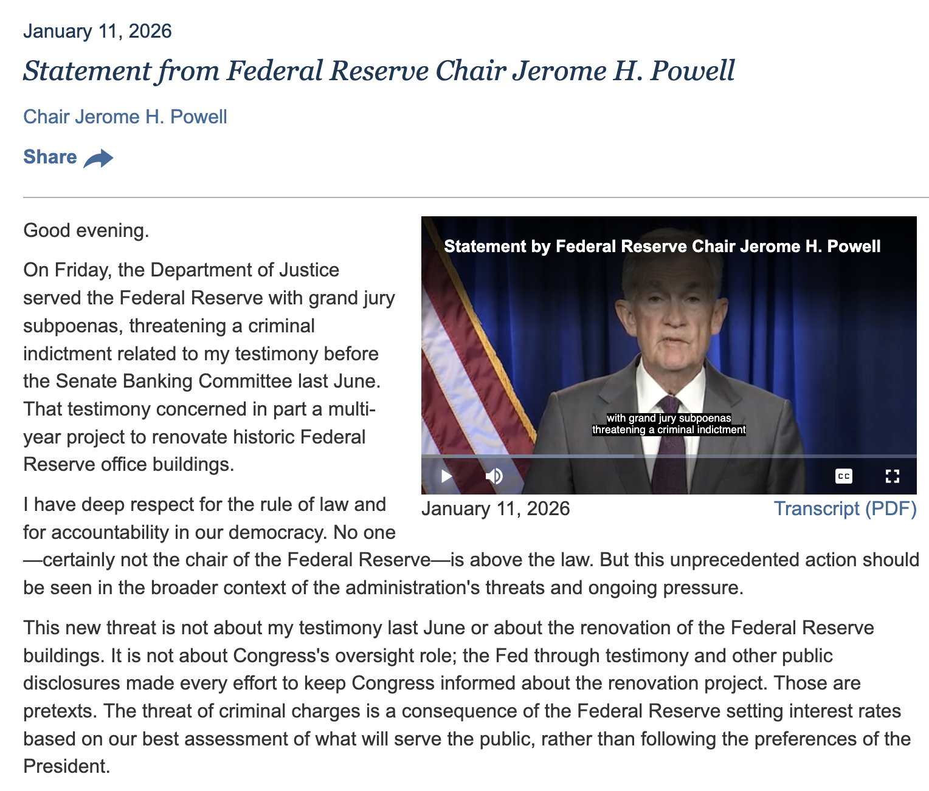Click the white title overlay inside the video
This screenshot has height=791, width=929.
(662, 246)
